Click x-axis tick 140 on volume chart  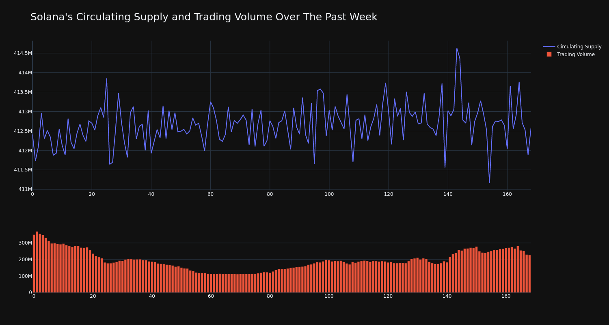click(x=447, y=297)
